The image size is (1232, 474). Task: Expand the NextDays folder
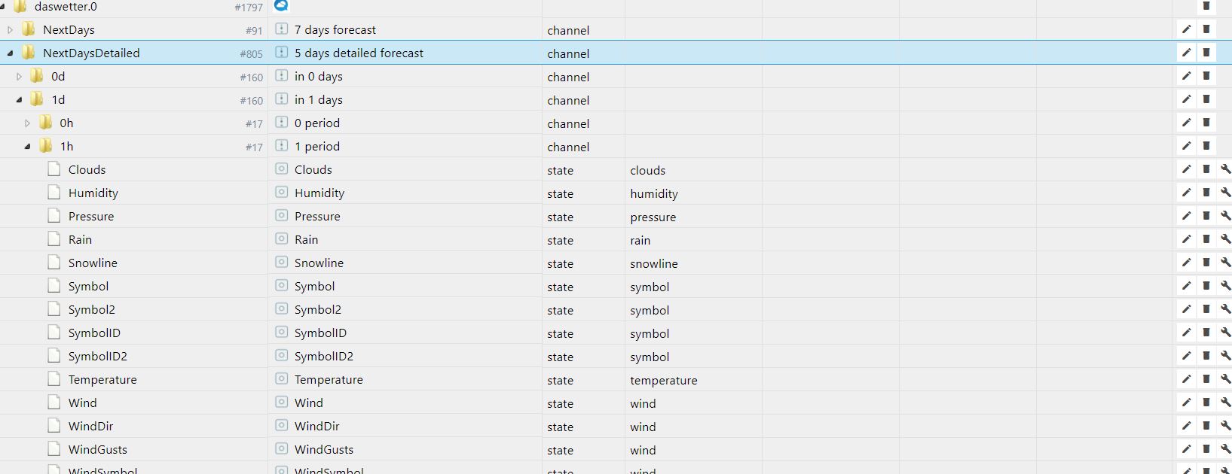[x=10, y=30]
